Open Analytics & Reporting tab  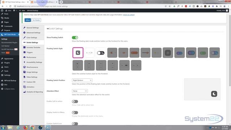(33, 92)
